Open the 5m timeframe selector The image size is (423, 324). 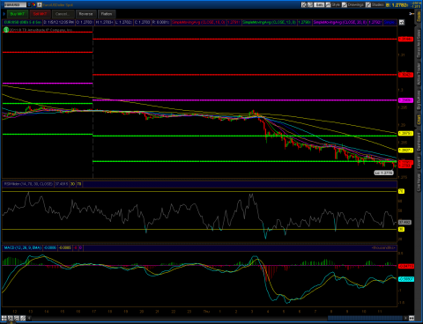tap(319, 4)
